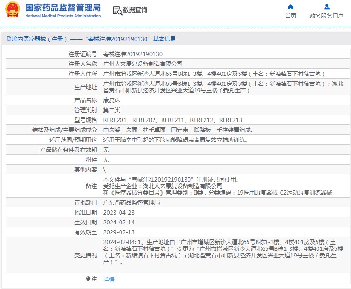351x289 pixels.
Task: Click the 国家药品监督管理局 site title
Action: coord(62,8)
